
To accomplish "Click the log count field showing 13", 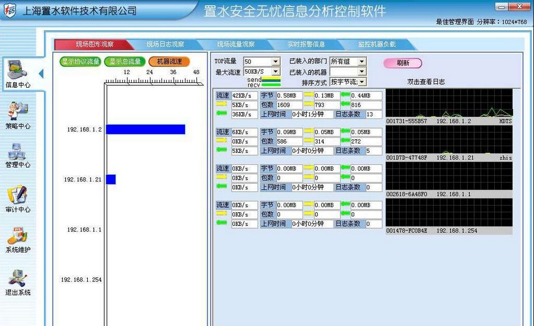I will pos(374,114).
